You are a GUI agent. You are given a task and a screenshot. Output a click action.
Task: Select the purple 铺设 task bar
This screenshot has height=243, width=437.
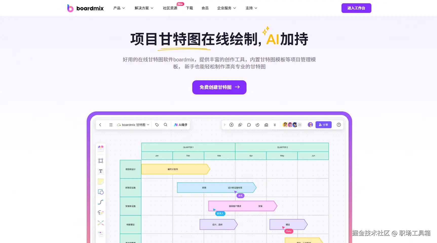pos(289,225)
